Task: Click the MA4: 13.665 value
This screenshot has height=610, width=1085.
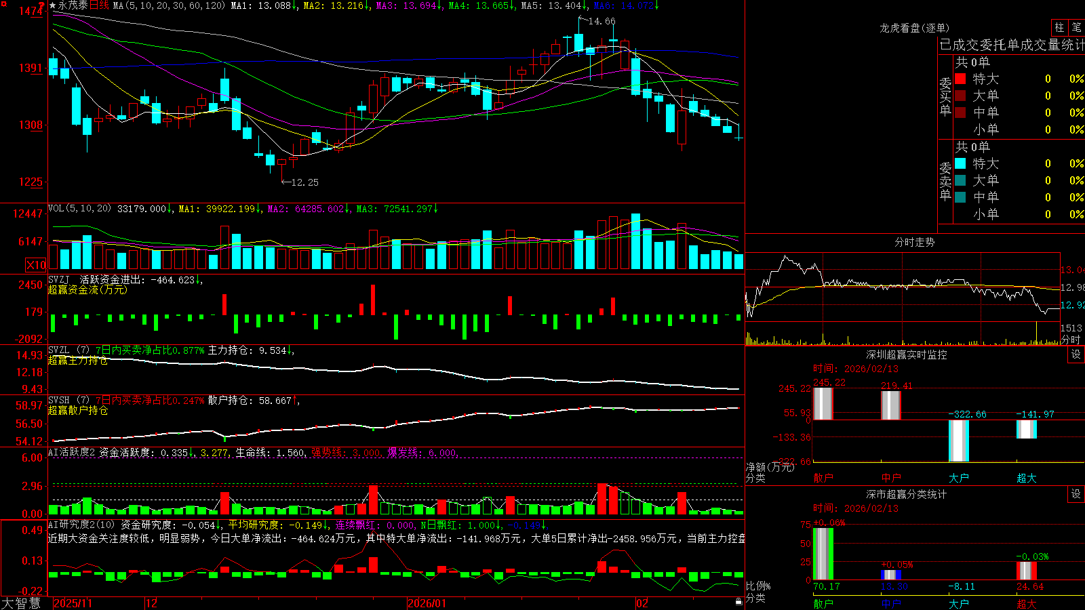Action: 481,5
